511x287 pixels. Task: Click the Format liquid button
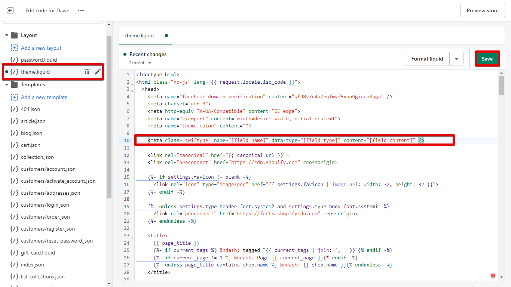point(427,59)
